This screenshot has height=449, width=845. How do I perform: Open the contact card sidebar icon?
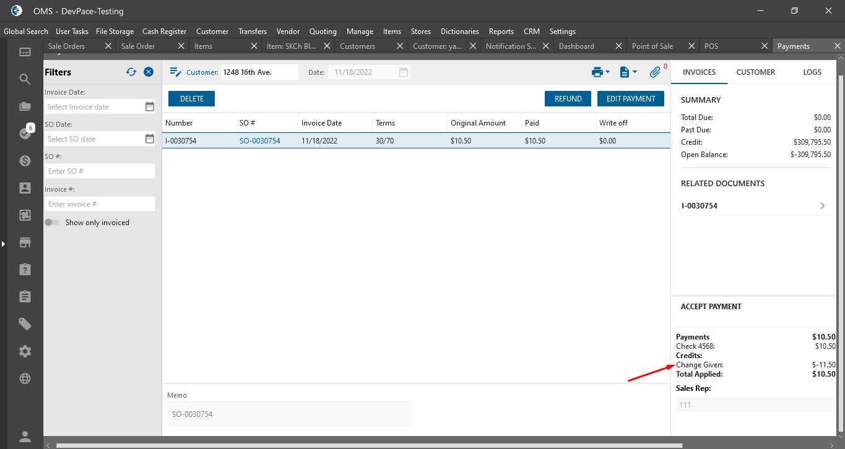[25, 188]
